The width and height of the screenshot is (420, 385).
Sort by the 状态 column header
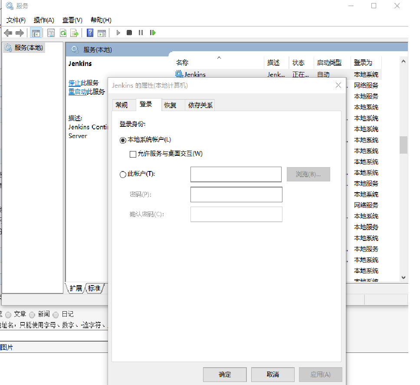click(x=301, y=63)
